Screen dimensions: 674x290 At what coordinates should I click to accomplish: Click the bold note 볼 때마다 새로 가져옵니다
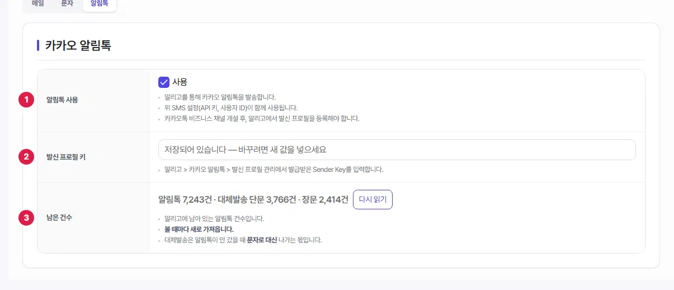pyautogui.click(x=199, y=230)
